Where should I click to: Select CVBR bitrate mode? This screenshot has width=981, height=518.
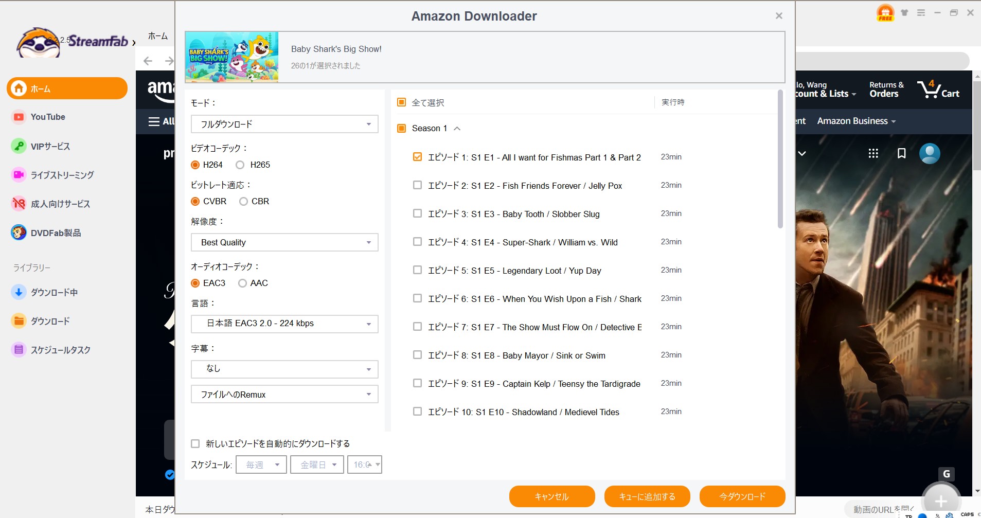pyautogui.click(x=195, y=201)
